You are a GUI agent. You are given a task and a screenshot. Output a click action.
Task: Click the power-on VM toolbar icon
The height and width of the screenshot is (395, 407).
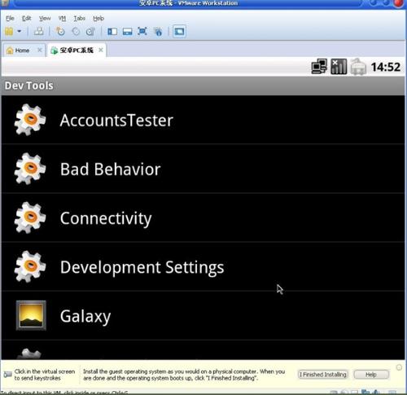click(x=9, y=31)
